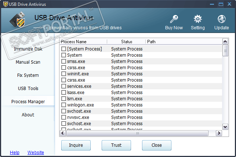Click the Trust button

pos(116,145)
